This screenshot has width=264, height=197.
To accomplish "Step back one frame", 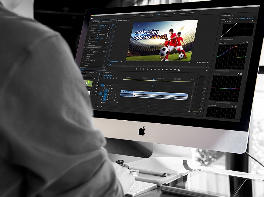I will coord(151,69).
